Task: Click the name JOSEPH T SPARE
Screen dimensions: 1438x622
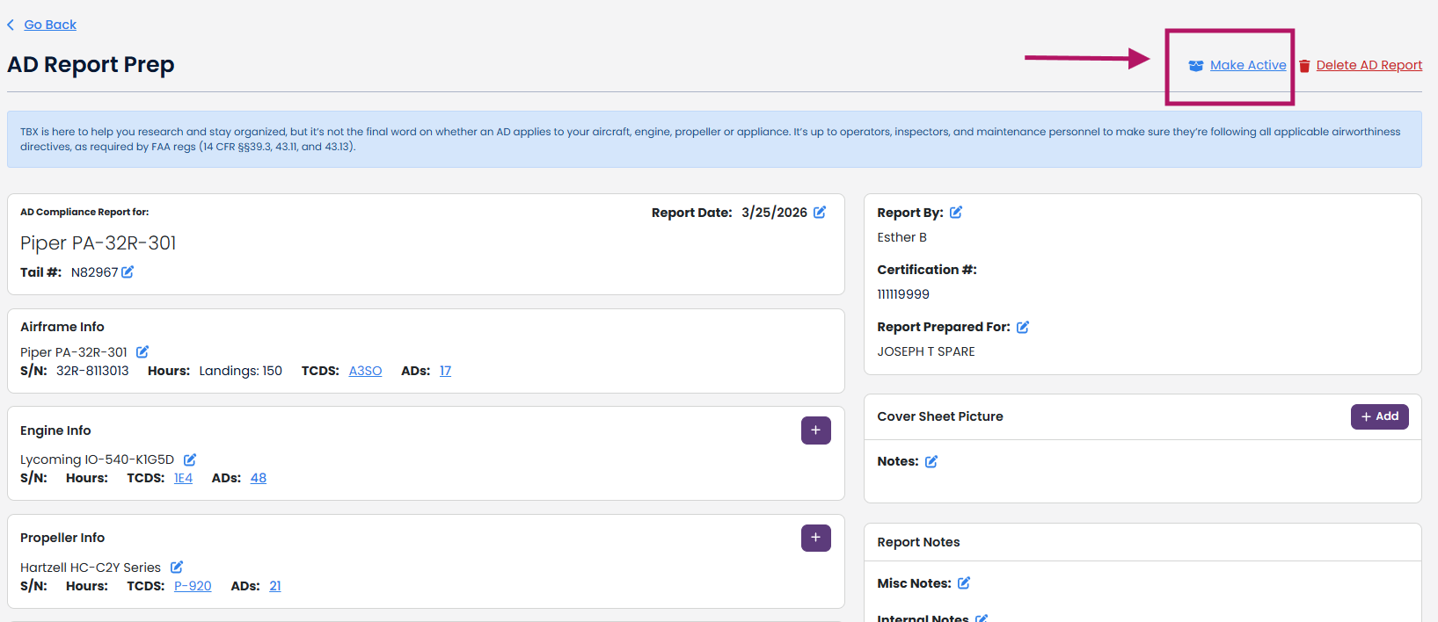Action: pyautogui.click(x=926, y=351)
